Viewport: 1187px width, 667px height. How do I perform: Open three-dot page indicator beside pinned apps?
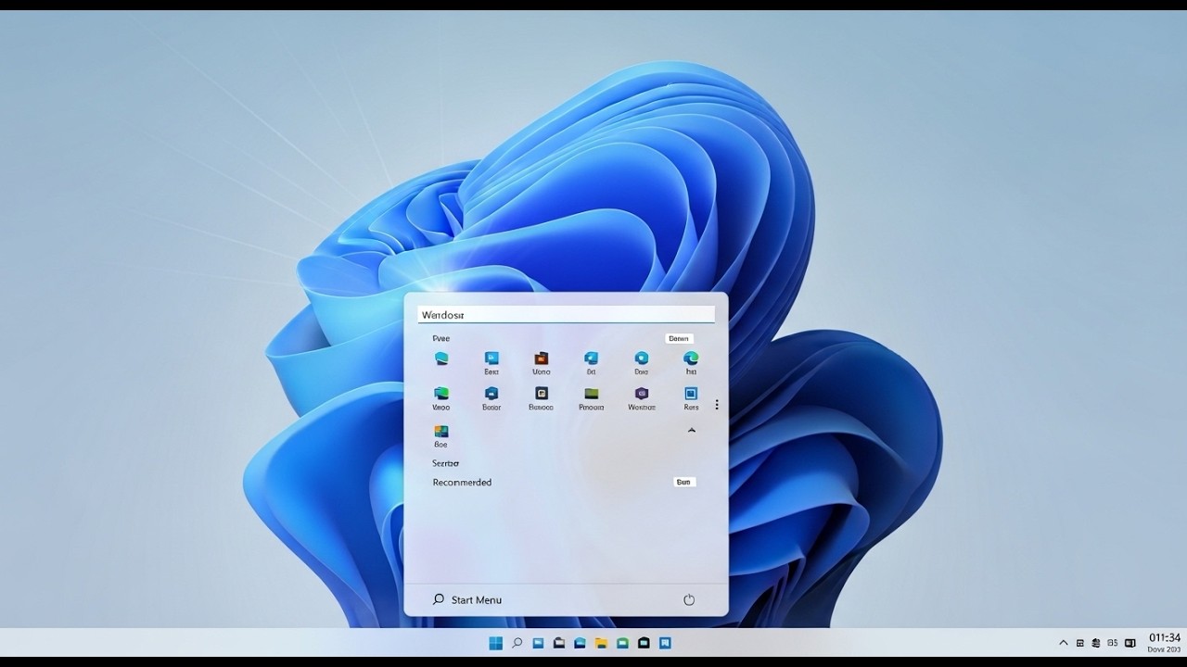[717, 405]
